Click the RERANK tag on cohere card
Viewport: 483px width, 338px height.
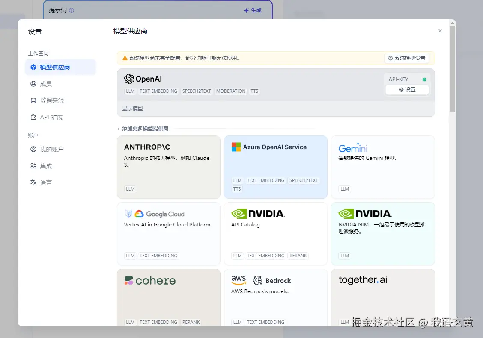click(191, 322)
